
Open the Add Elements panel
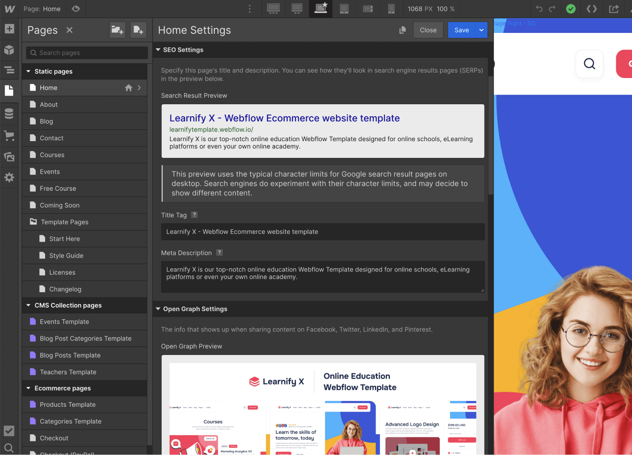(9, 28)
